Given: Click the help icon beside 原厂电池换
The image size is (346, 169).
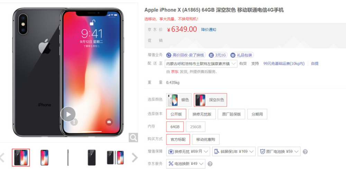Looking at the screenshot, I should 305,152.
